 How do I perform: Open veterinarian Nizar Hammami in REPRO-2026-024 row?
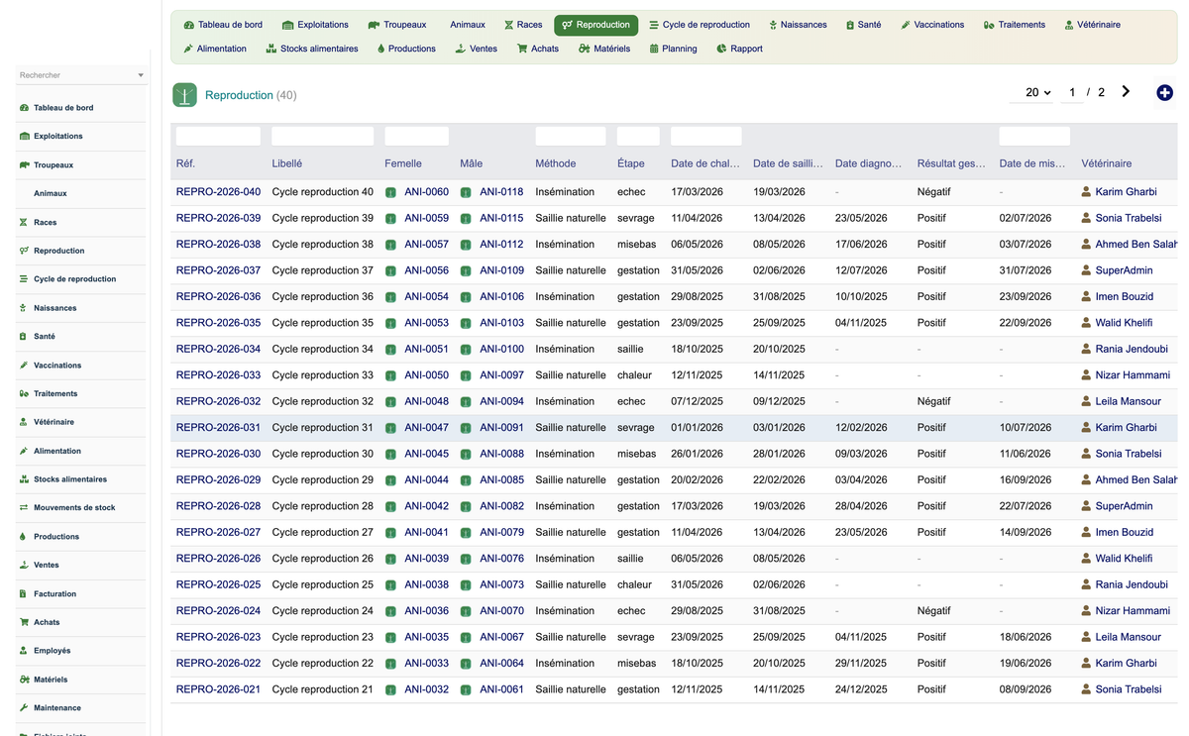pos(1133,611)
